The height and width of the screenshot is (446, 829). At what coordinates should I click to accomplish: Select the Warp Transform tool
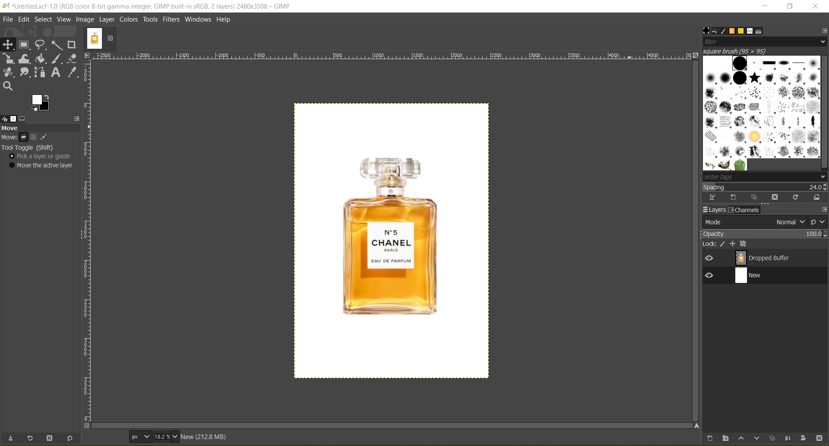(x=24, y=59)
